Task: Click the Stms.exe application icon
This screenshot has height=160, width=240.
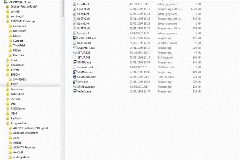Action: click(x=74, y=82)
